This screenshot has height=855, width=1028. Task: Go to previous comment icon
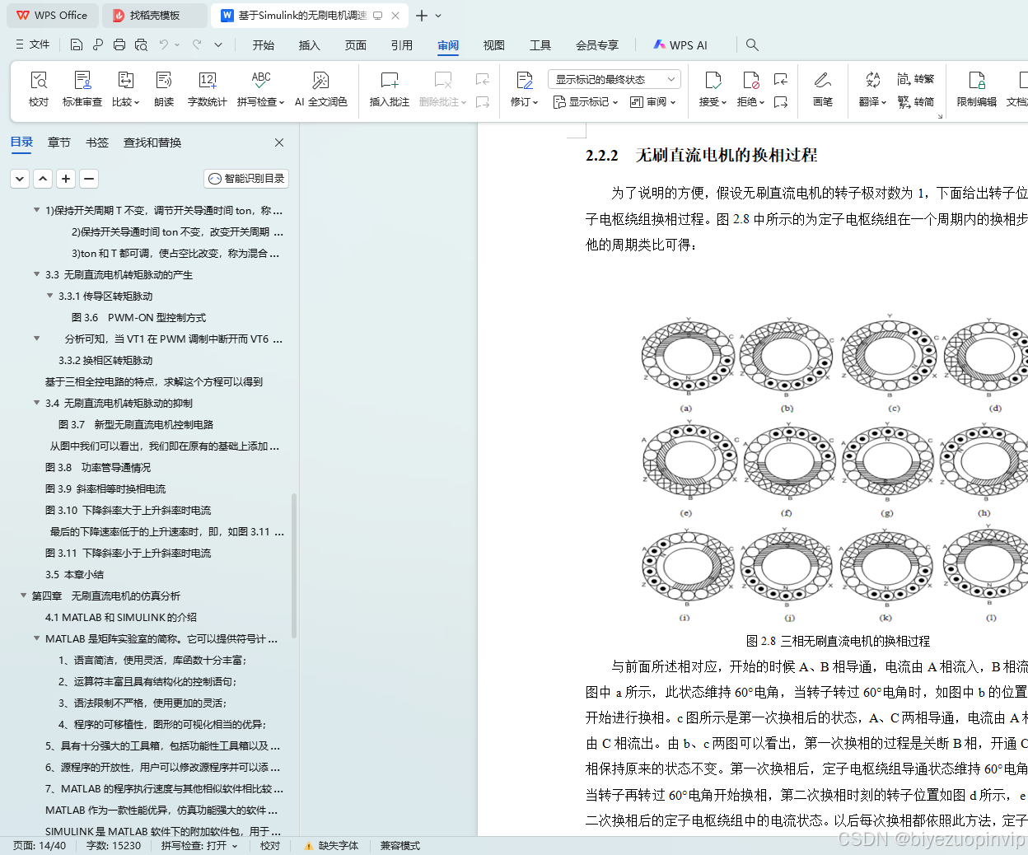[x=483, y=79]
